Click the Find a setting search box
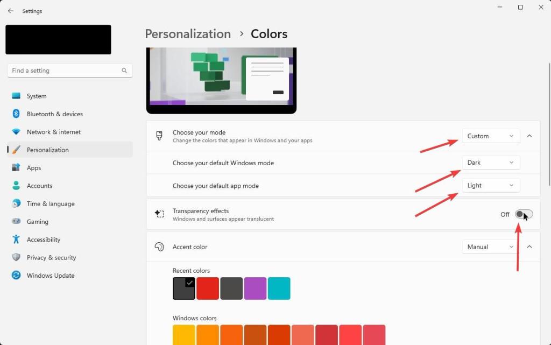This screenshot has height=345, width=551. (70, 71)
